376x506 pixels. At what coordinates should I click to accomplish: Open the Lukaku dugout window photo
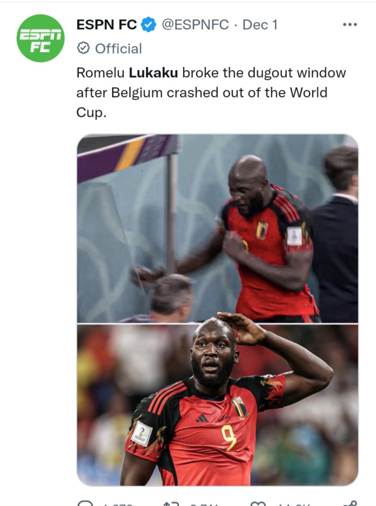(x=218, y=228)
